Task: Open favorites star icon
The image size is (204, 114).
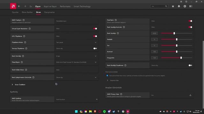Action: click(173, 6)
